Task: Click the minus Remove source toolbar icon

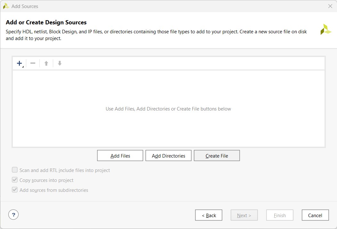Action: [x=33, y=63]
